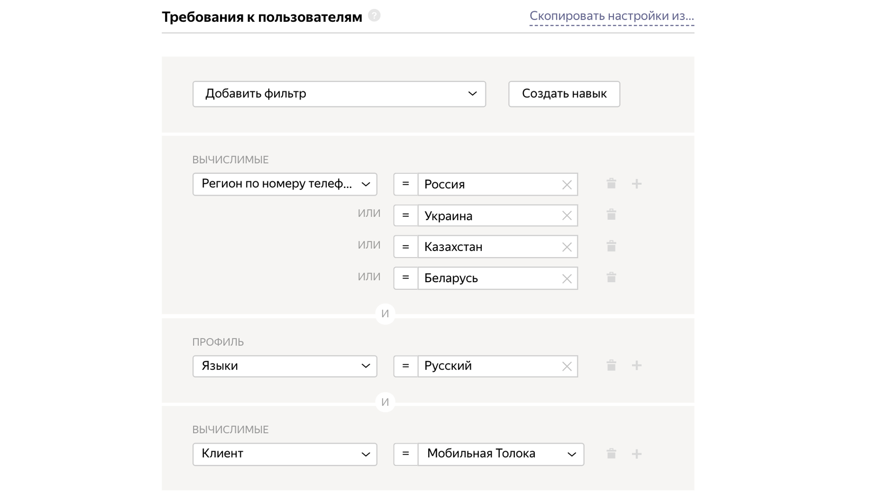The height and width of the screenshot is (500, 885).
Task: Add another client value with plus icon
Action: 638,454
